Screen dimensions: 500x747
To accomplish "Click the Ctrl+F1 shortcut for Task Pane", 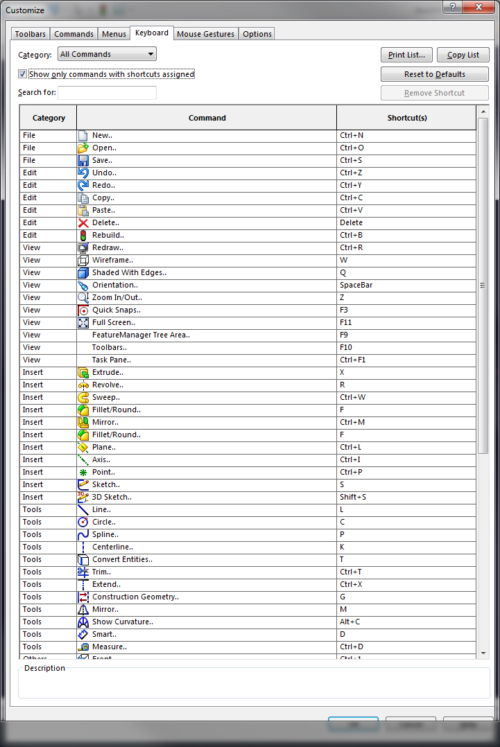I will point(406,360).
